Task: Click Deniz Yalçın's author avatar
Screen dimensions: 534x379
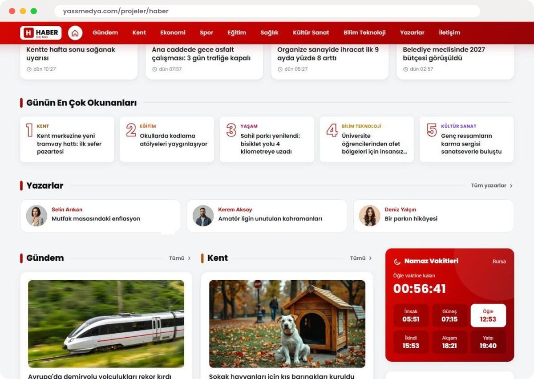Action: (x=370, y=216)
